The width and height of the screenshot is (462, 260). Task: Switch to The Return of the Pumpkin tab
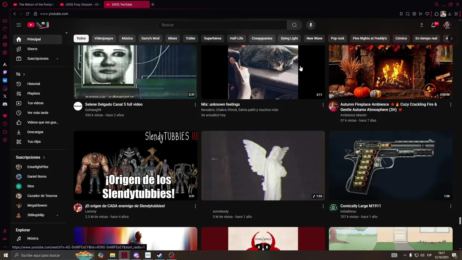click(33, 4)
